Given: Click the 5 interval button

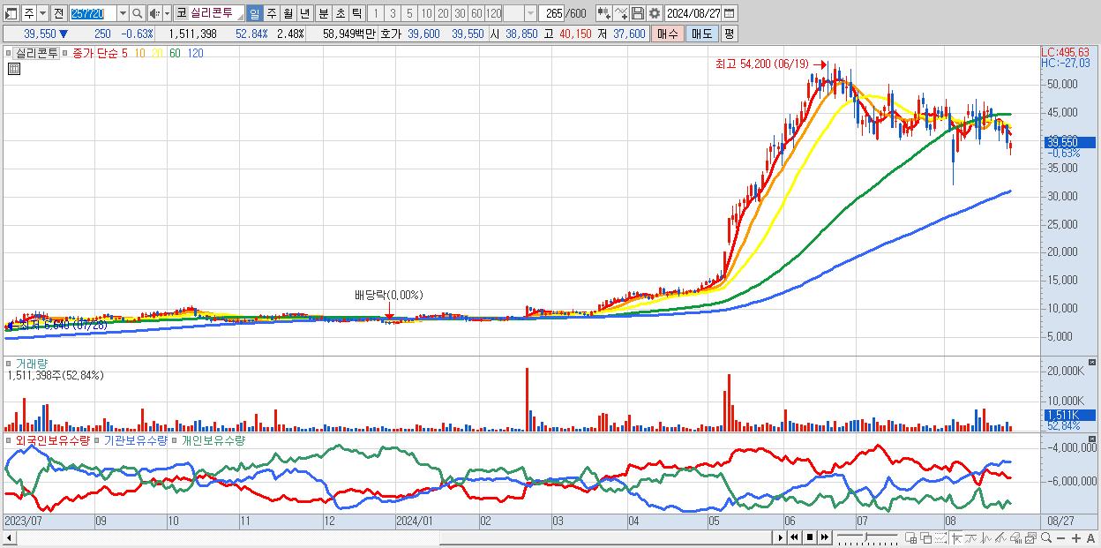Looking at the screenshot, I should (409, 13).
